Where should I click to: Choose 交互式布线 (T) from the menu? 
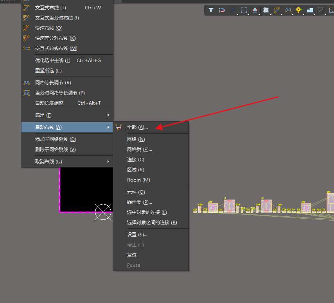point(67,8)
